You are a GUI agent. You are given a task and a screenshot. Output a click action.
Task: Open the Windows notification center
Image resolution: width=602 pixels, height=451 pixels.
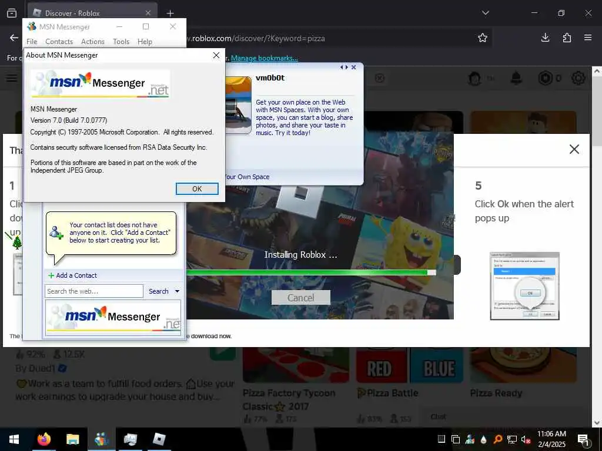[584, 440]
